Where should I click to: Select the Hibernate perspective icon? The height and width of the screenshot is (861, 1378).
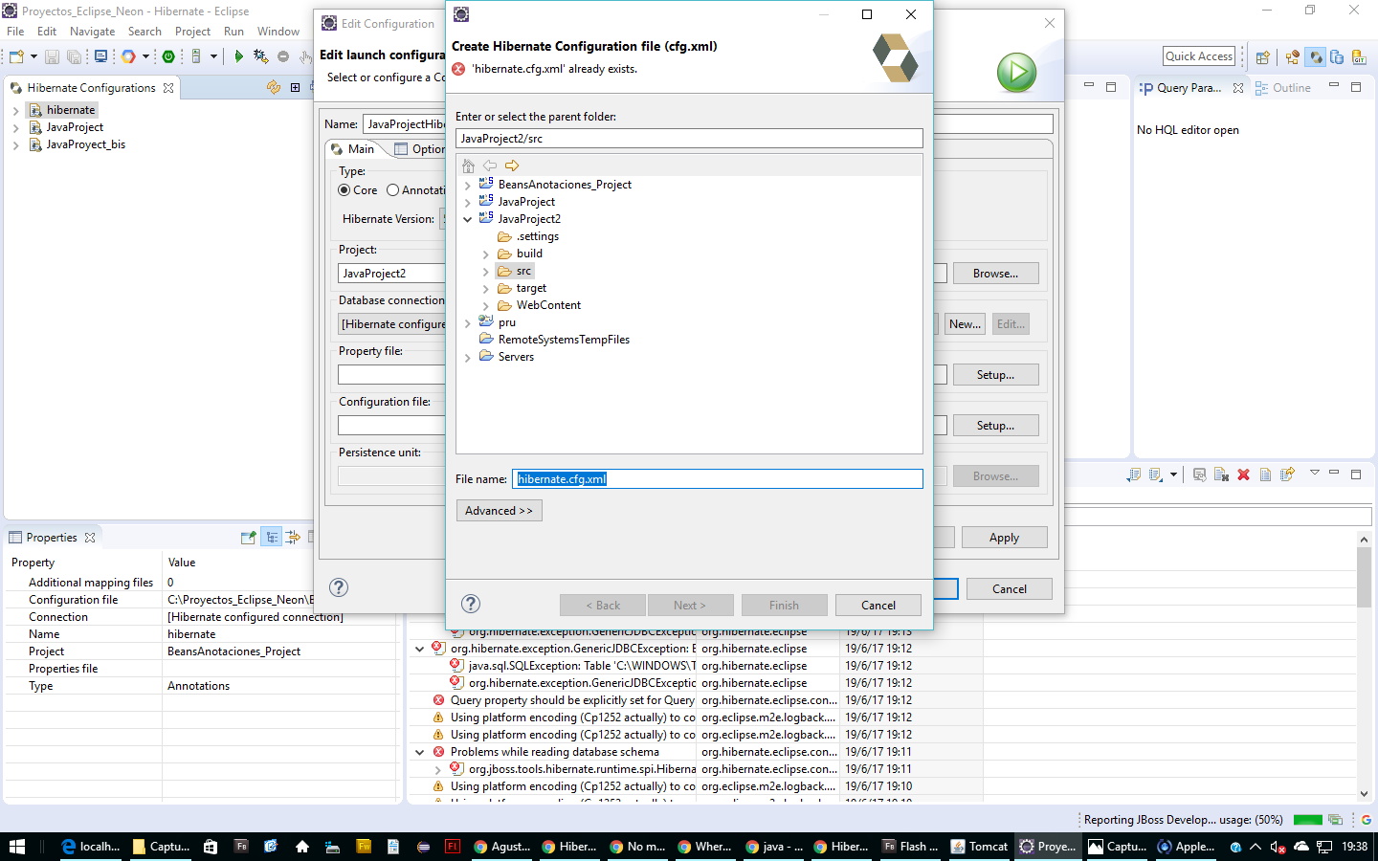point(1316,56)
